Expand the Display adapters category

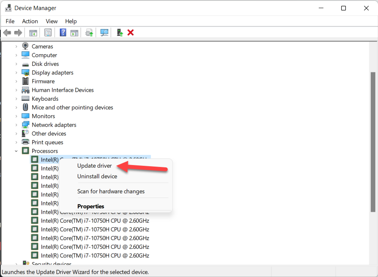(16, 72)
